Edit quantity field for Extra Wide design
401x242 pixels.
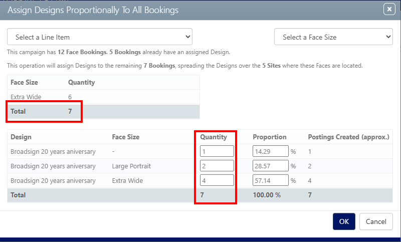pyautogui.click(x=217, y=180)
